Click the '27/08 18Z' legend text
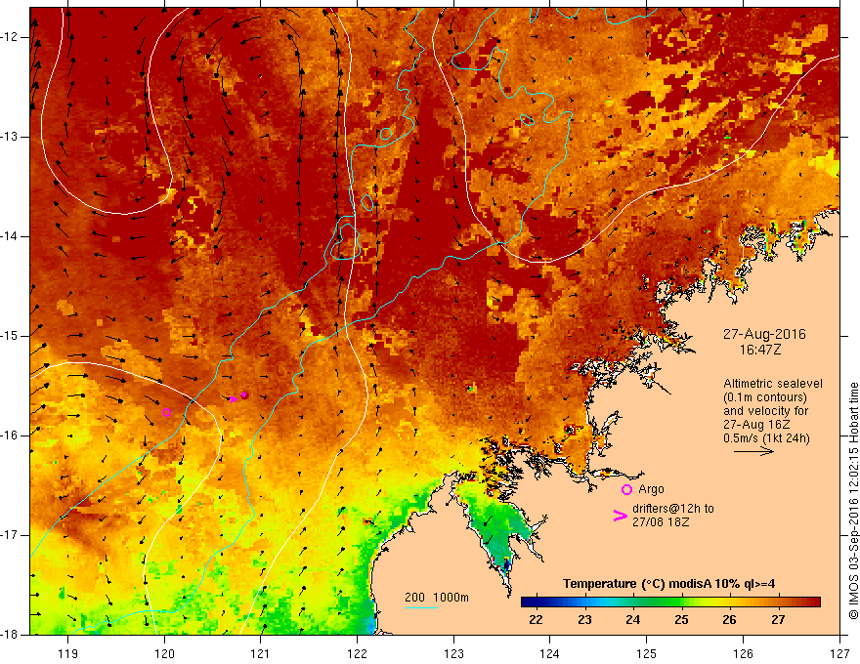 click(x=661, y=522)
